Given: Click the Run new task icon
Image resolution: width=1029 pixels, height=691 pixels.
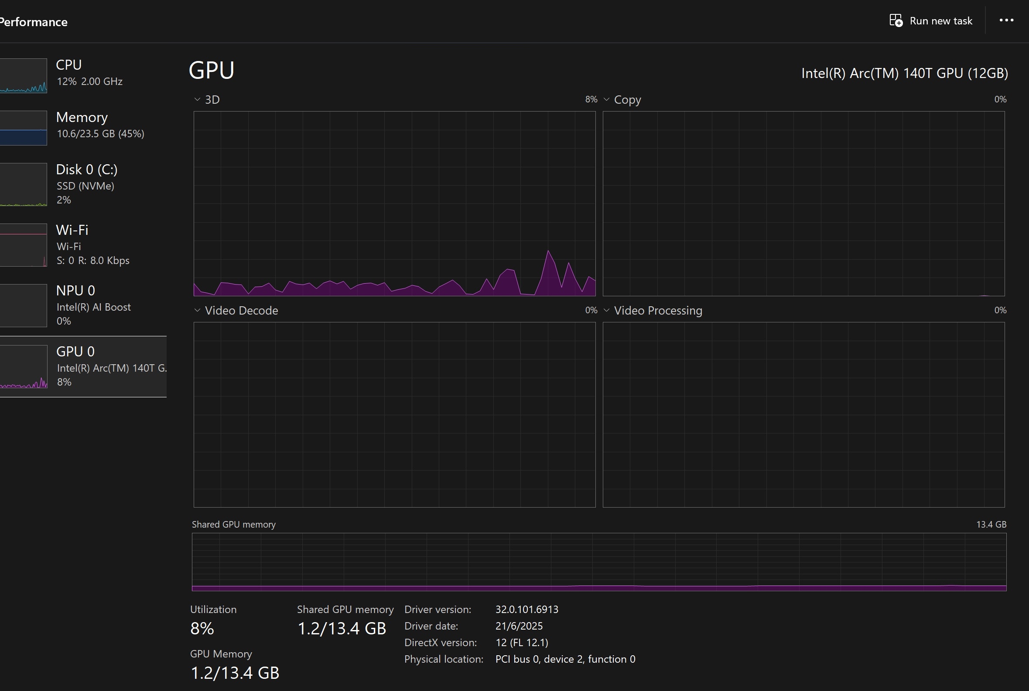Looking at the screenshot, I should 896,21.
